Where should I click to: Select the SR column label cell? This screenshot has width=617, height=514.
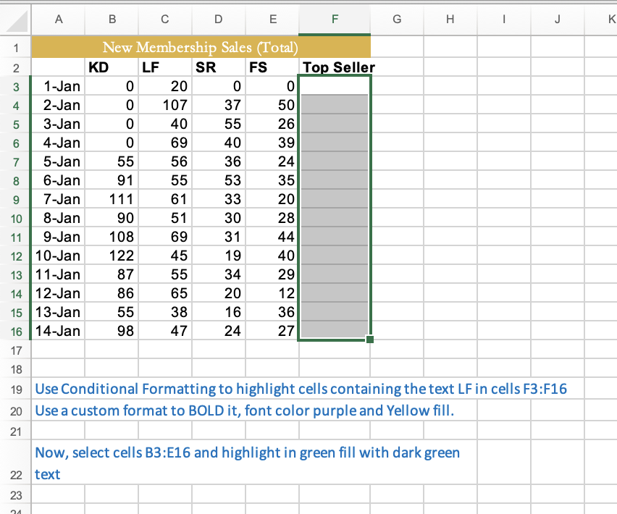[x=218, y=67]
